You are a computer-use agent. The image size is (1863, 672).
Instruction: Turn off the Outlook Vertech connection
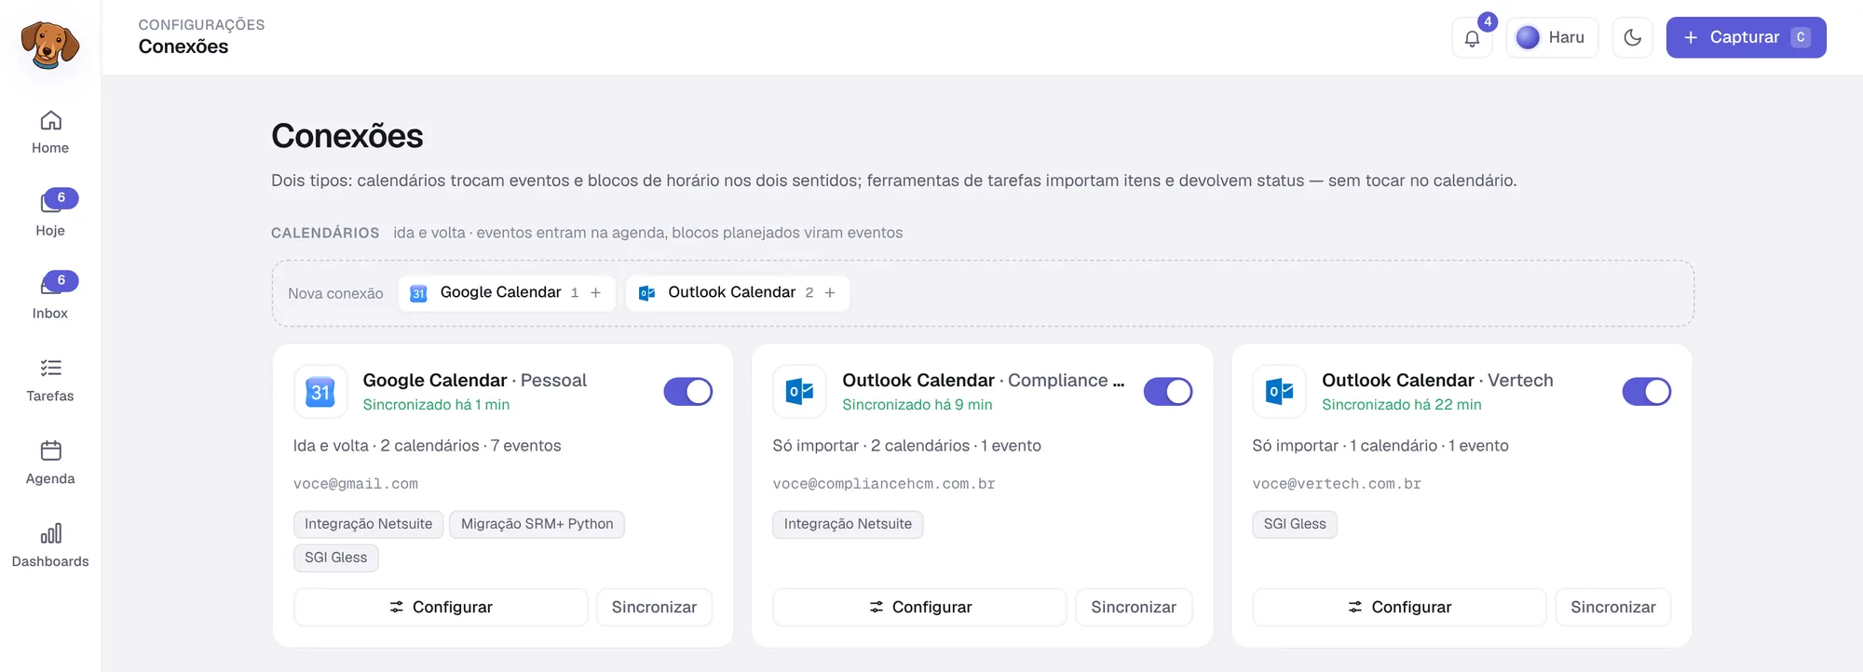point(1647,392)
